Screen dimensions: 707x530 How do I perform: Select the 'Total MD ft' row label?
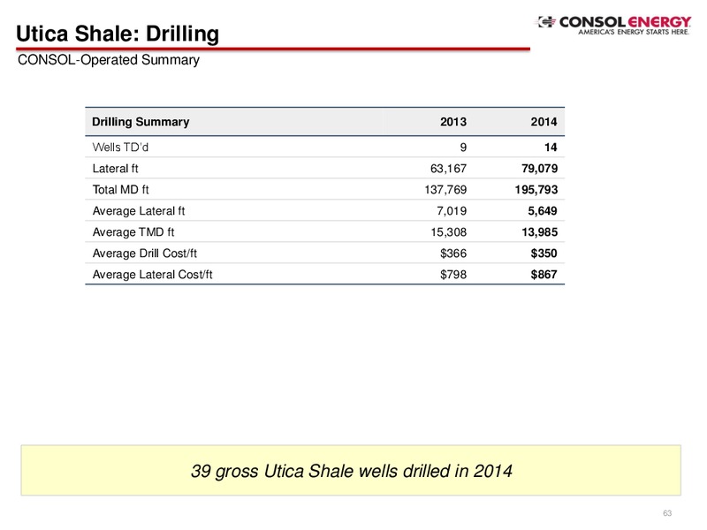pos(120,190)
